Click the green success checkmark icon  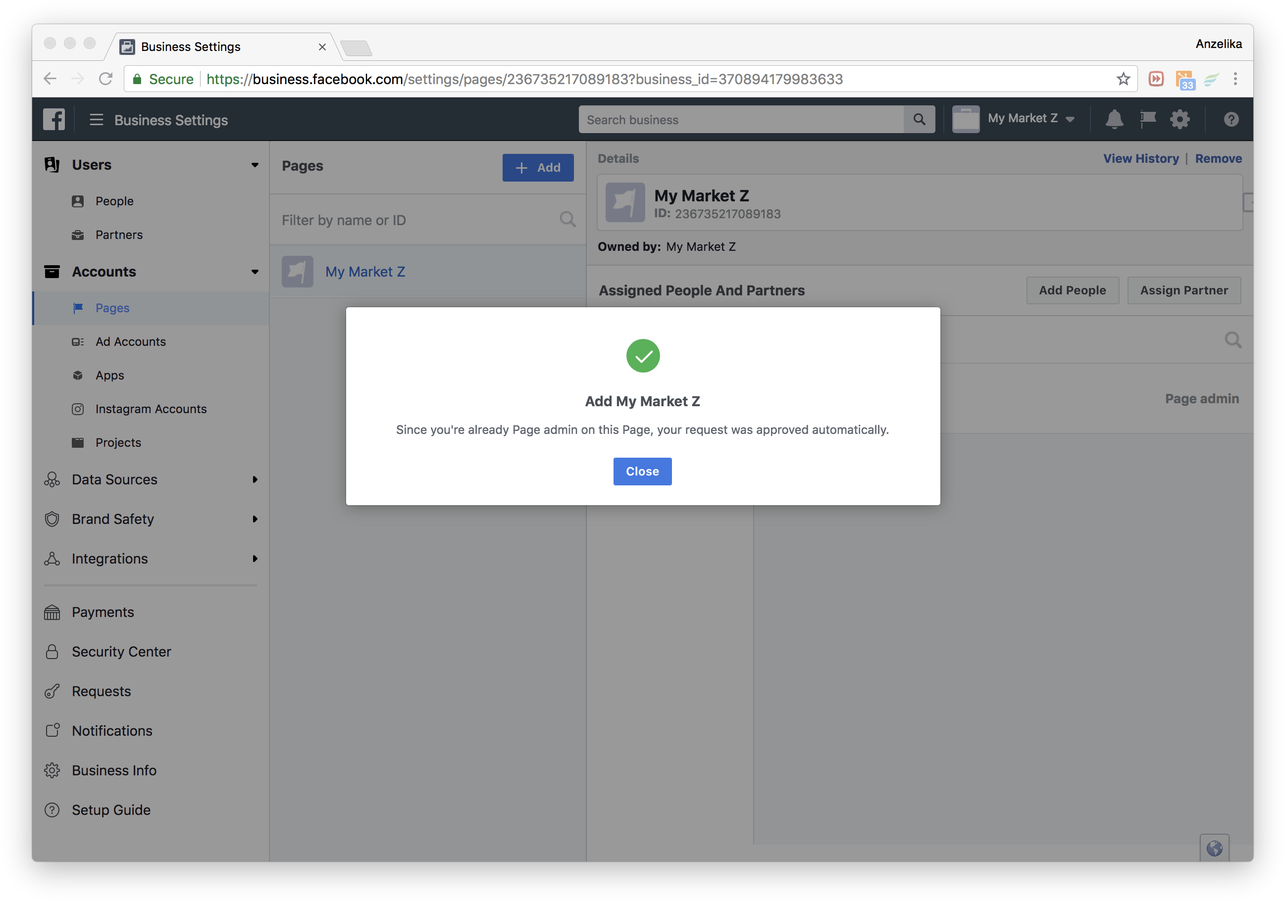tap(643, 356)
